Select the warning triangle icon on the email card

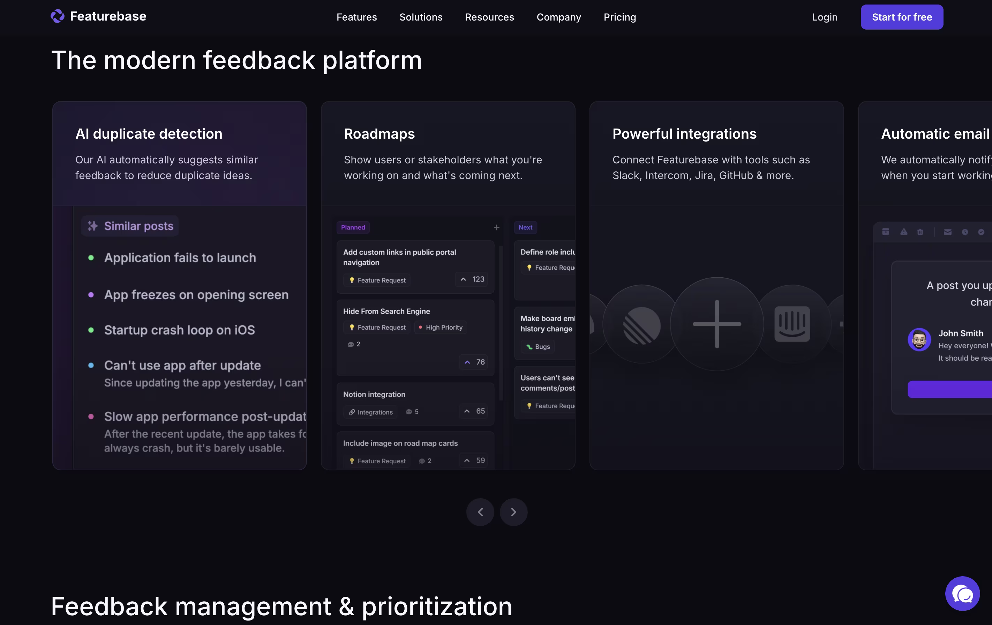coord(904,232)
